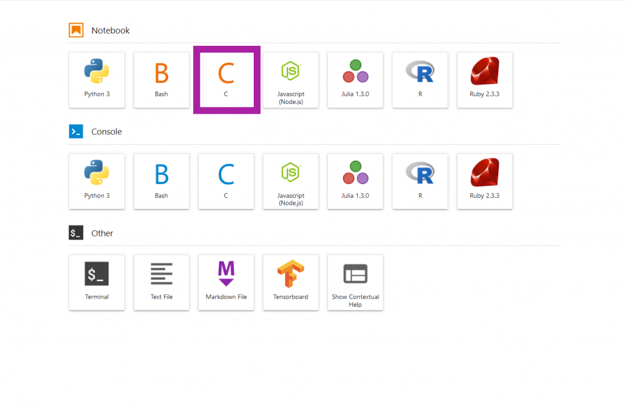Create a new Text File

click(161, 282)
